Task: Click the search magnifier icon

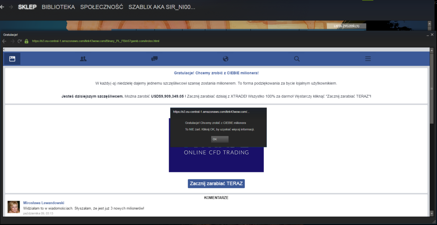Action: coord(297,59)
